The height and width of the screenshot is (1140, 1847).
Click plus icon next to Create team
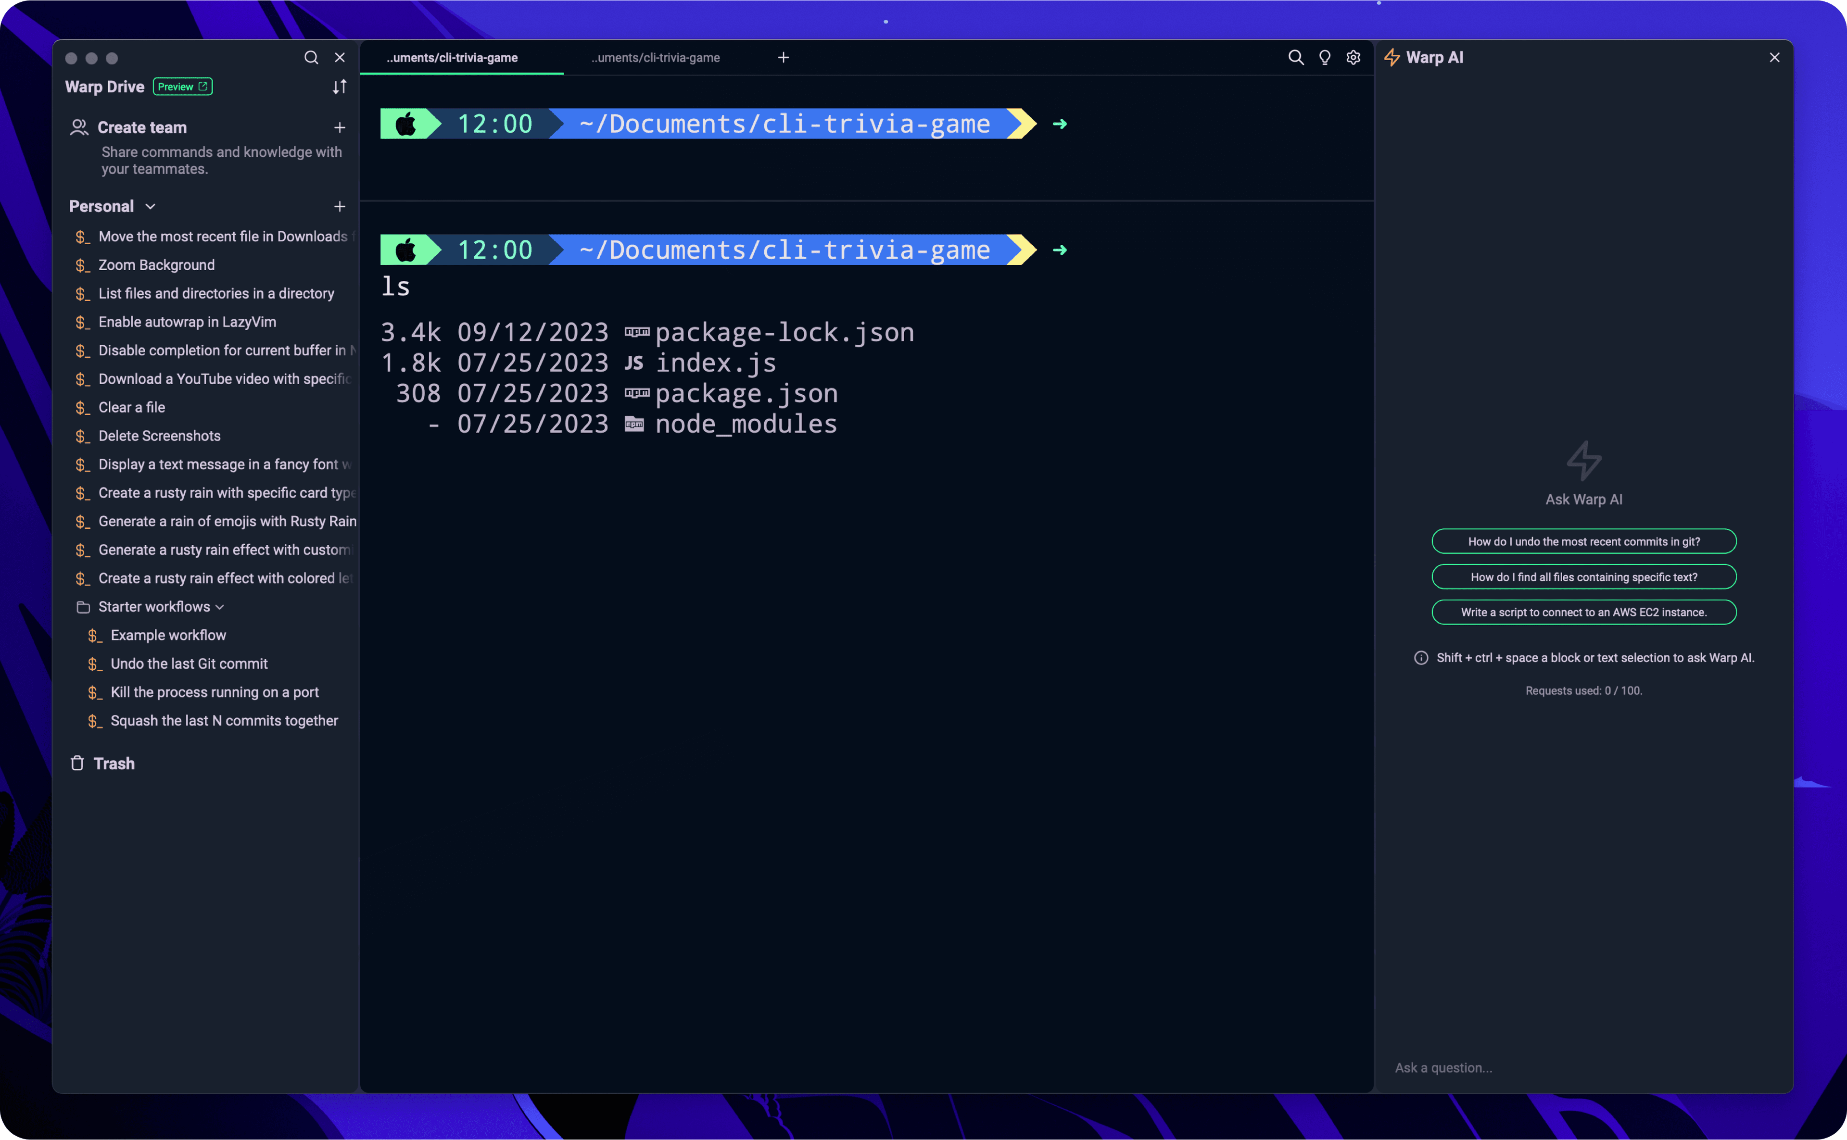click(340, 127)
